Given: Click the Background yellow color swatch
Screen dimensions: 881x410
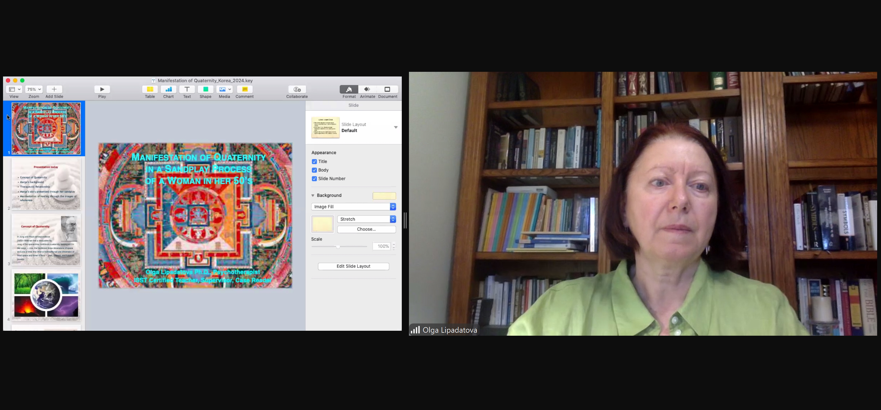Looking at the screenshot, I should point(384,196).
